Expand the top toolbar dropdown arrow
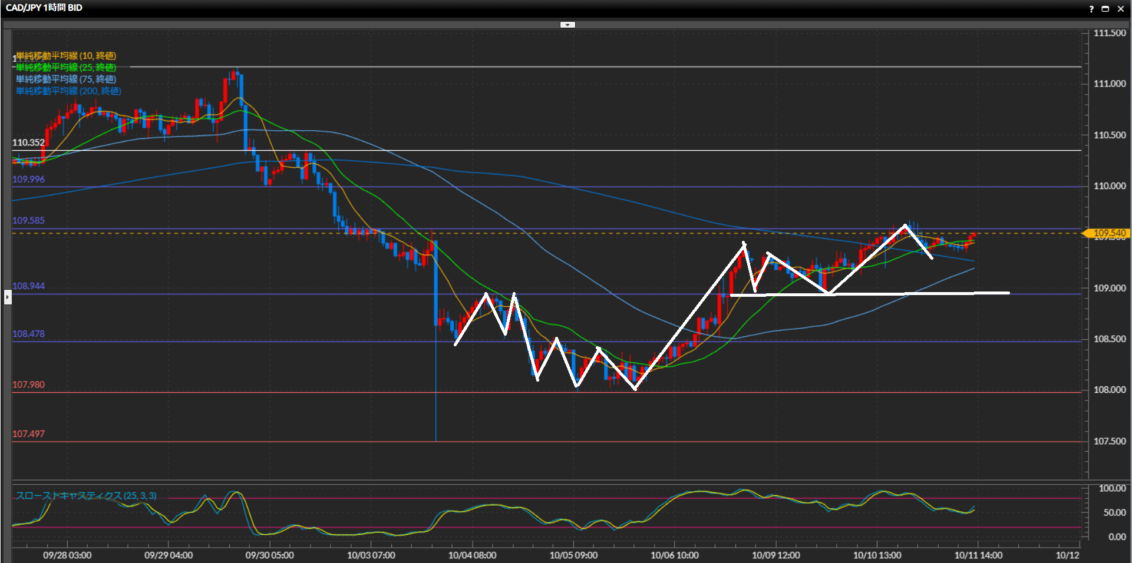1132x563 pixels. (x=567, y=25)
